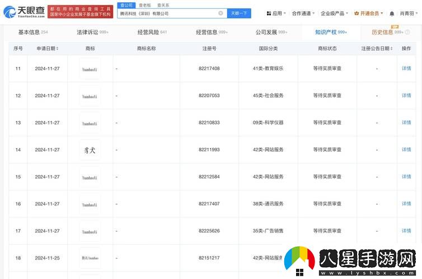The image size is (422, 279).
Task: Click the trademark thumbnail in row 13
Action: click(x=90, y=123)
